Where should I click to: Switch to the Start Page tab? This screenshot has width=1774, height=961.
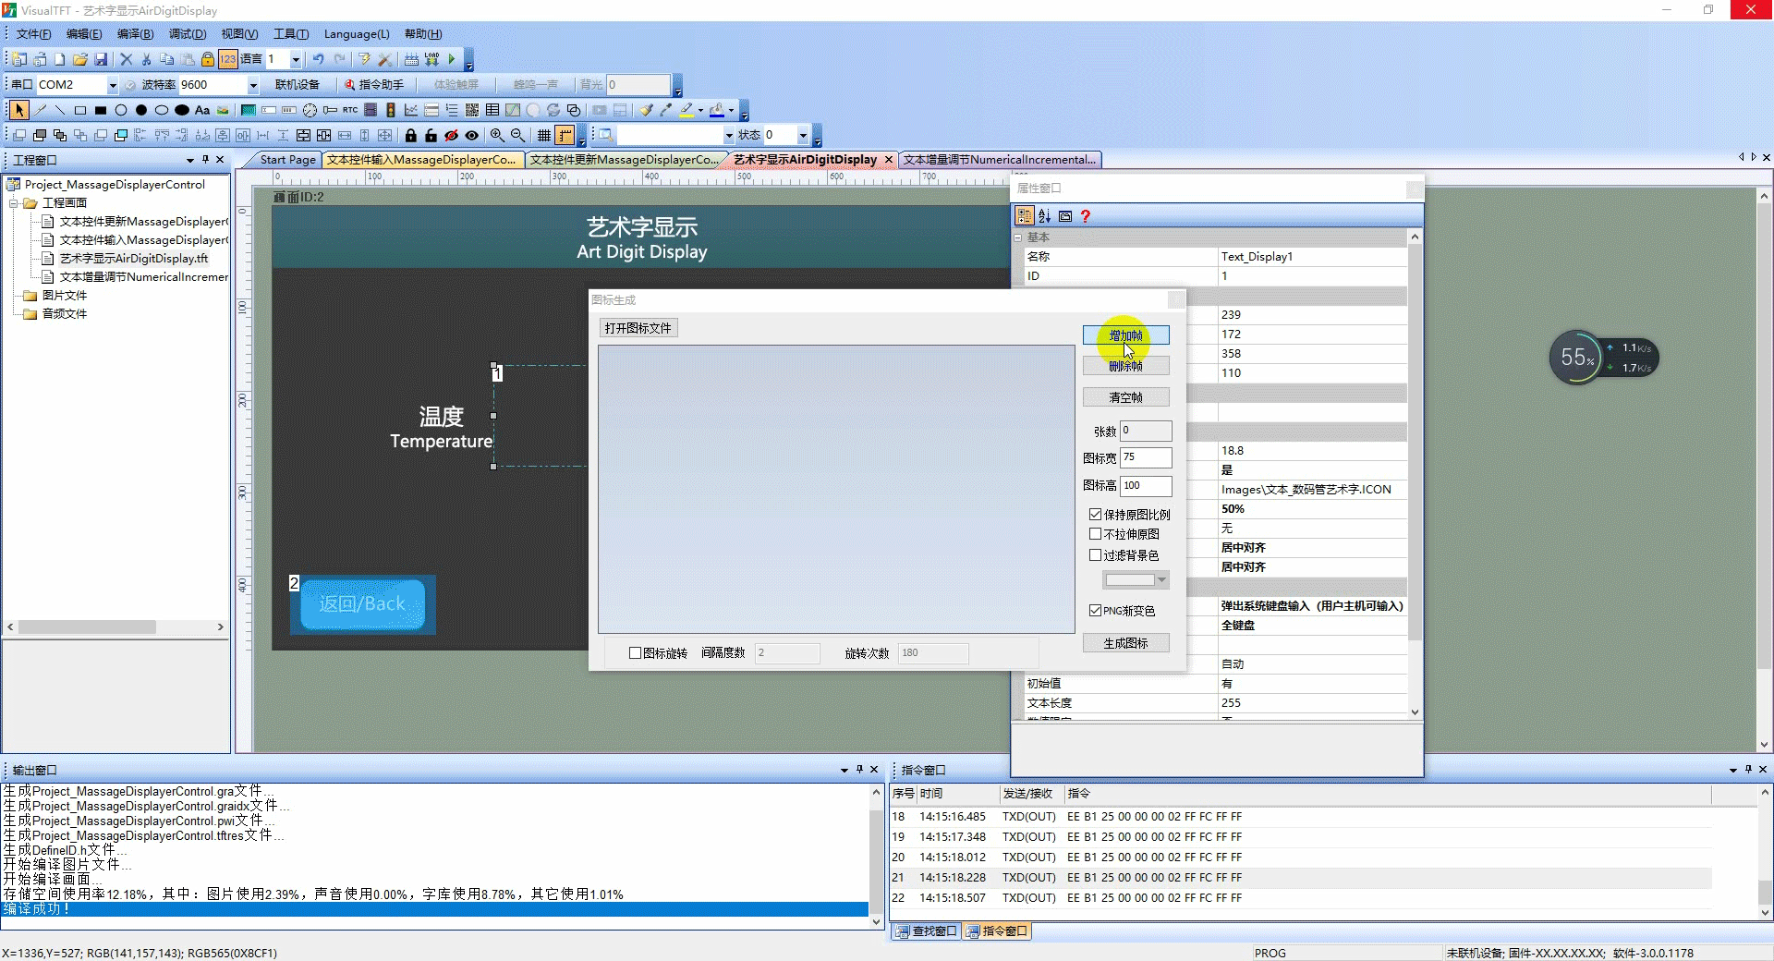287,160
